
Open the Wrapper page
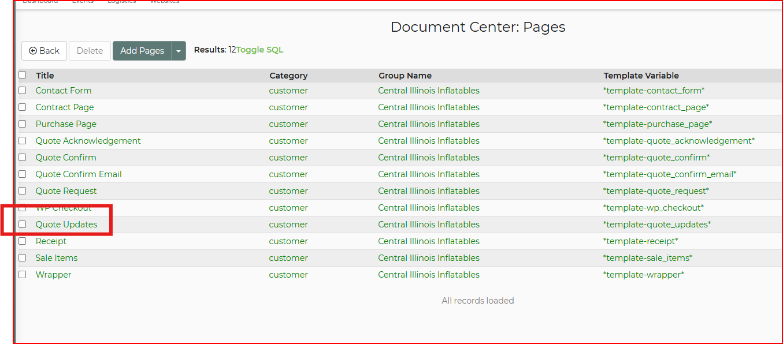[x=53, y=275]
